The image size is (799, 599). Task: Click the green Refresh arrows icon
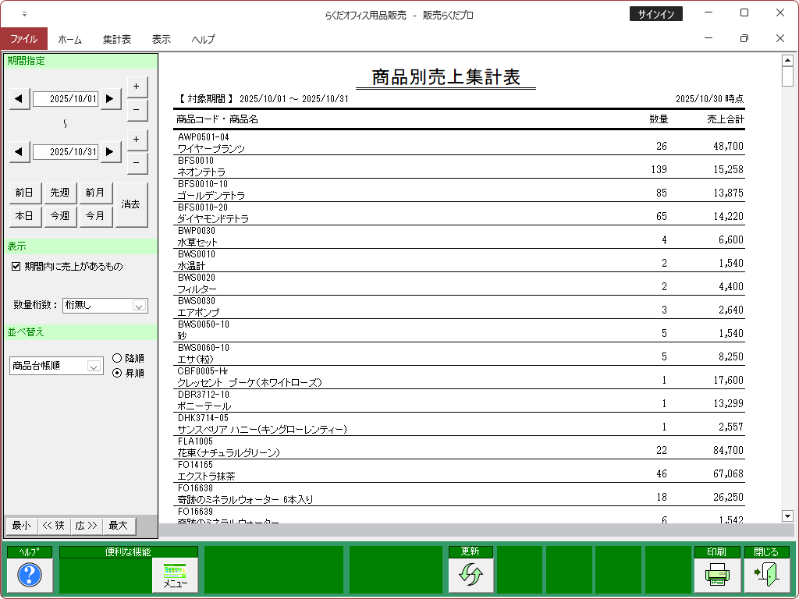coord(471,576)
